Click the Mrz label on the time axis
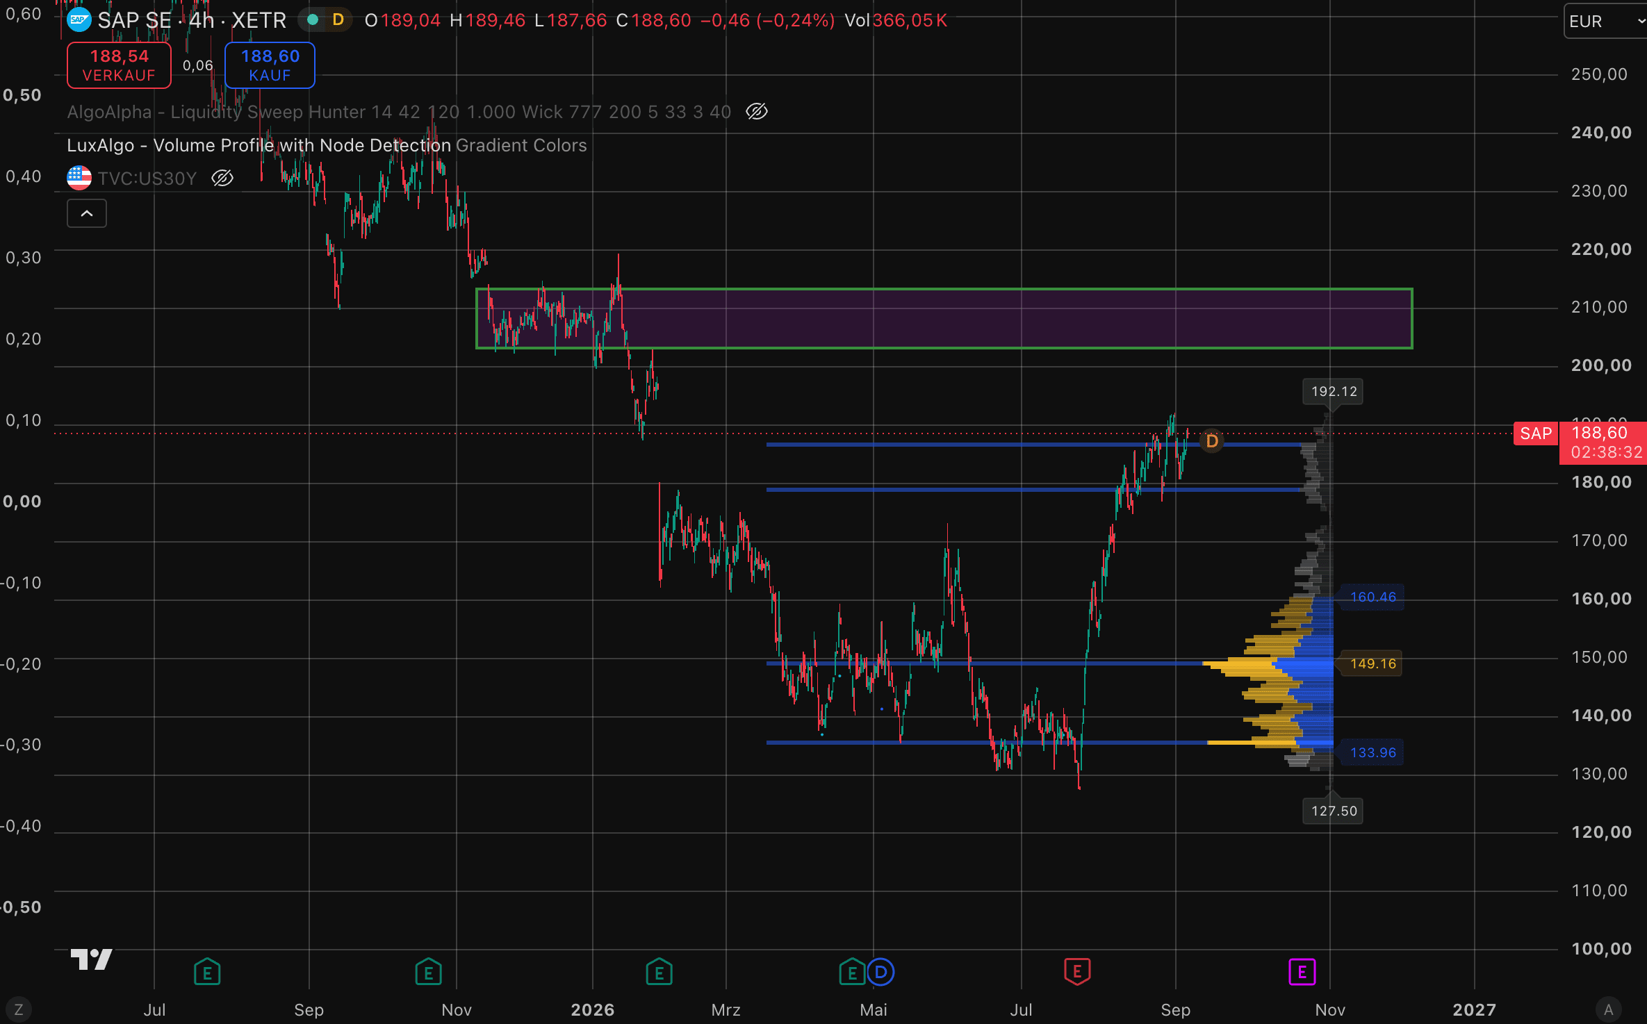 [x=726, y=1009]
